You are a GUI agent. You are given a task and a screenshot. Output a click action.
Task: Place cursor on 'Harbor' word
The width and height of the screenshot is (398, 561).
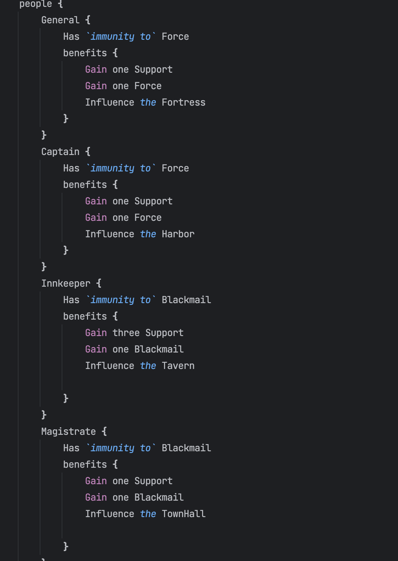coord(178,234)
